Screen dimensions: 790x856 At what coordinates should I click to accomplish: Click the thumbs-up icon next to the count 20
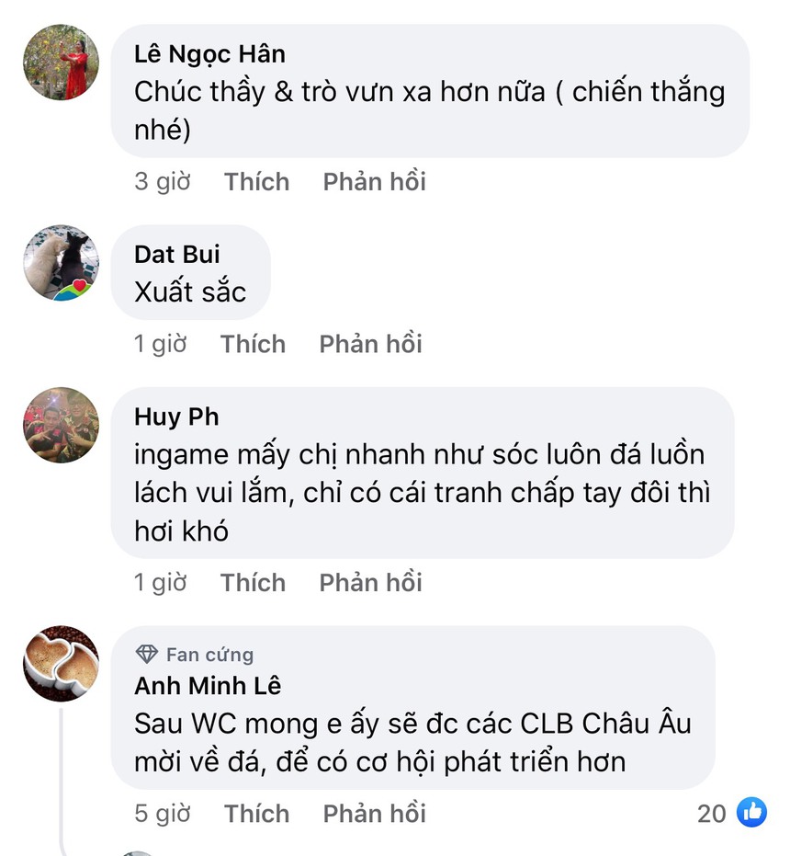(x=753, y=813)
